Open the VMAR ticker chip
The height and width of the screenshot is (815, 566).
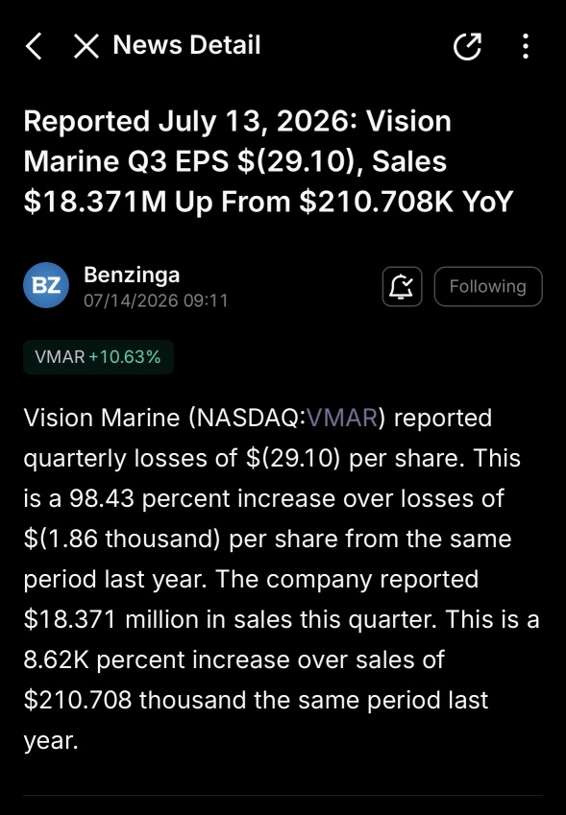coord(98,357)
